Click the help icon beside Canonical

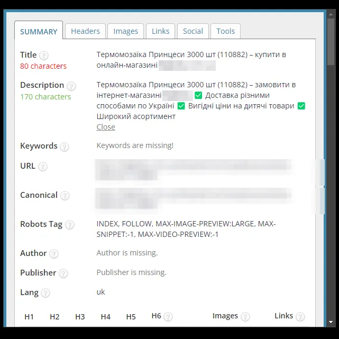65,196
